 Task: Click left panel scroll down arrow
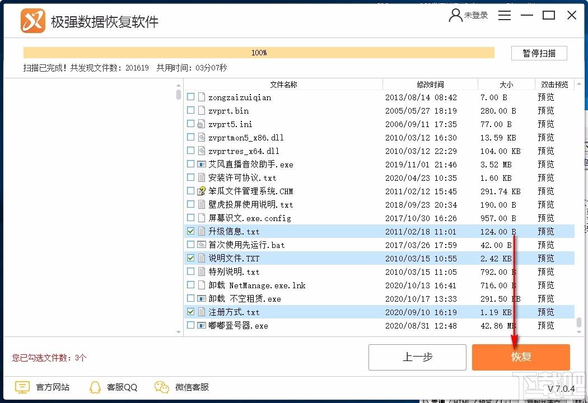click(179, 332)
